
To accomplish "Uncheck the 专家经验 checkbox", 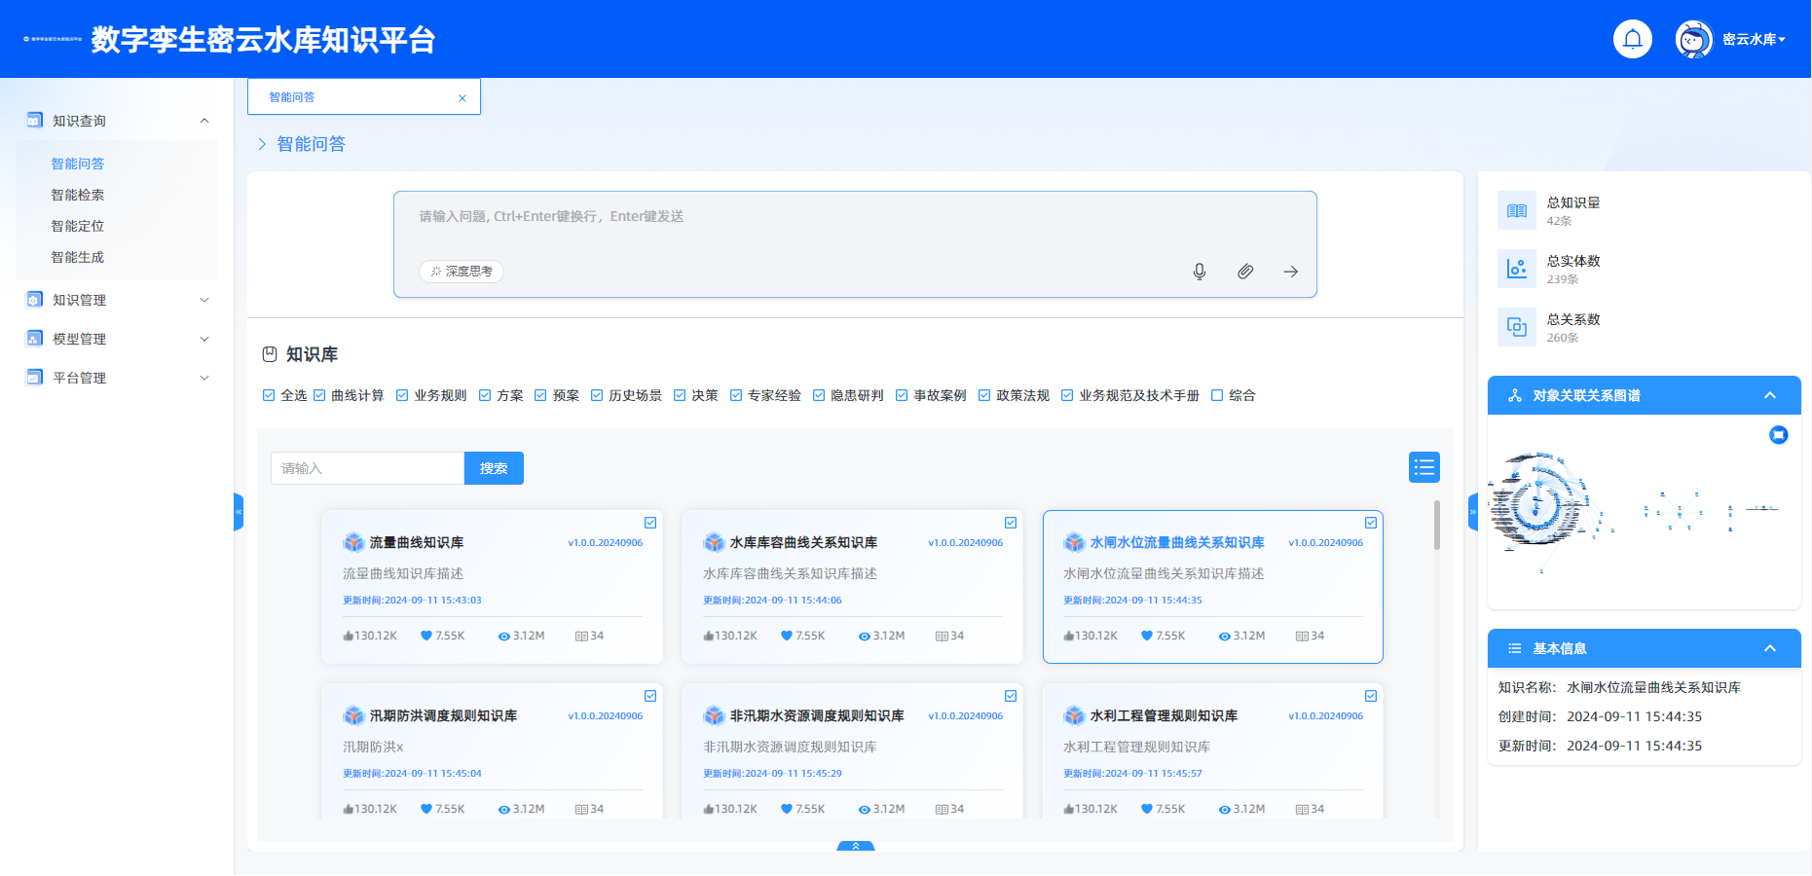I will click(x=737, y=395).
